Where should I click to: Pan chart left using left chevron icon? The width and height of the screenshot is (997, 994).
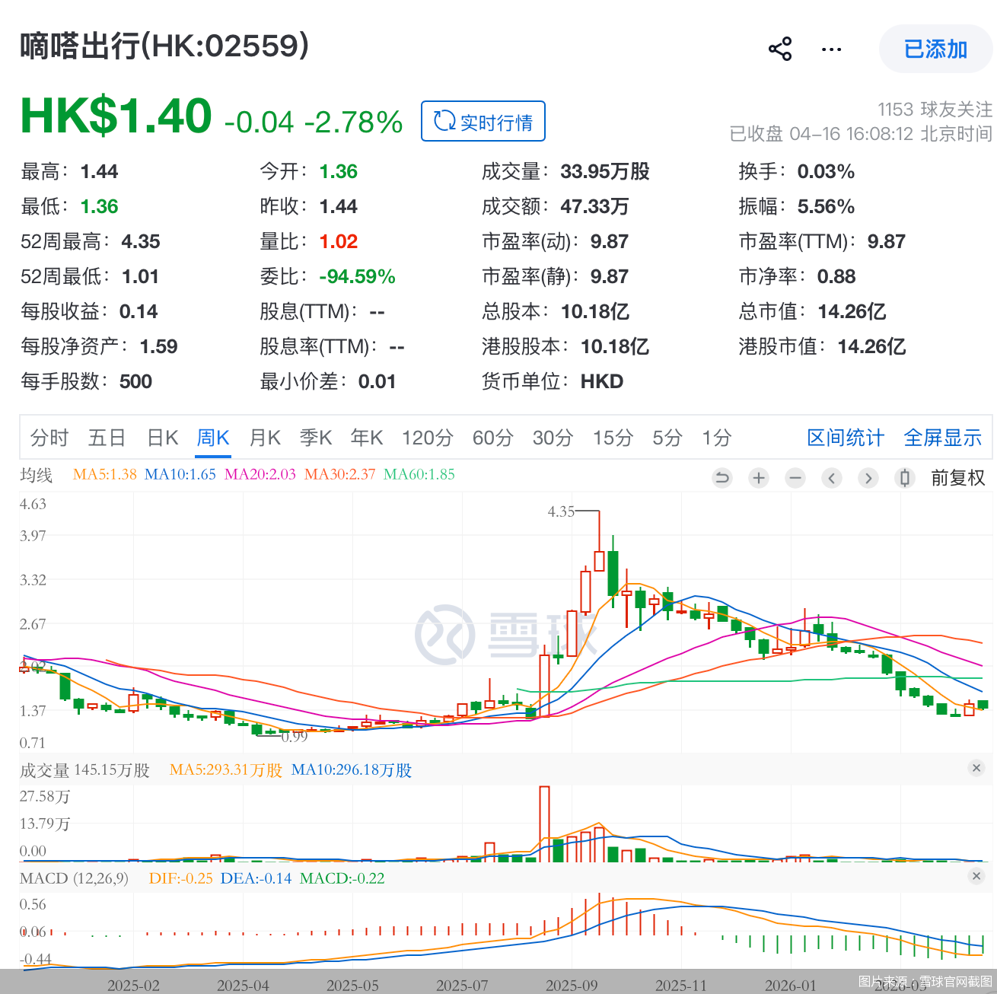click(x=831, y=478)
